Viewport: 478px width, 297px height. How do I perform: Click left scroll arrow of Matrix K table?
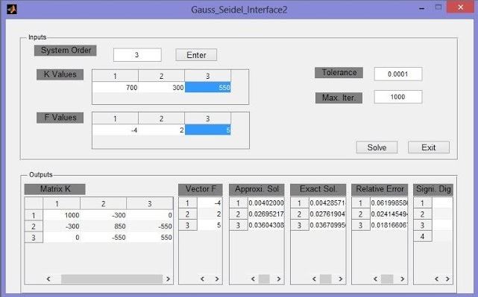48,279
